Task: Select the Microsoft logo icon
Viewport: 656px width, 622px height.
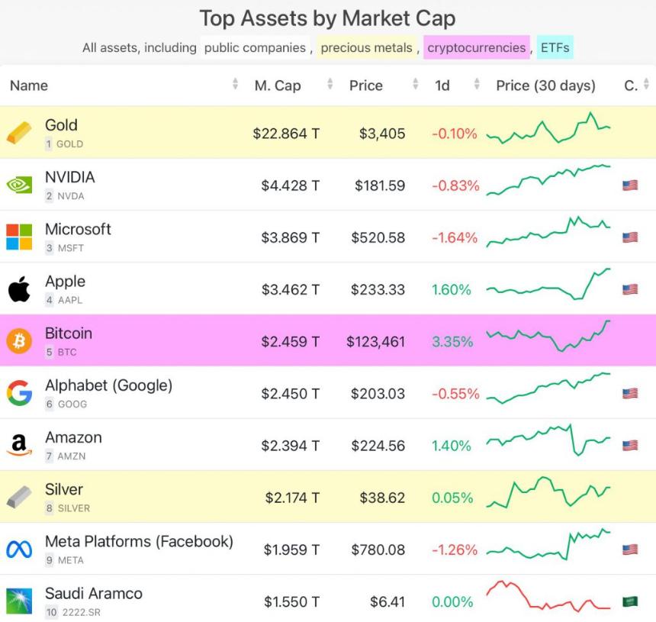Action: coord(20,237)
